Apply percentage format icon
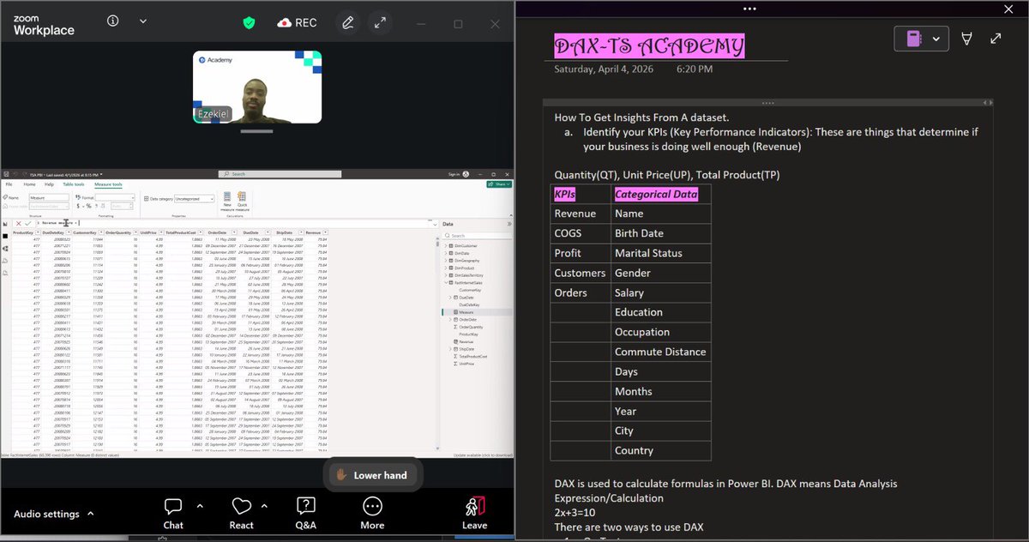 pyautogui.click(x=88, y=207)
